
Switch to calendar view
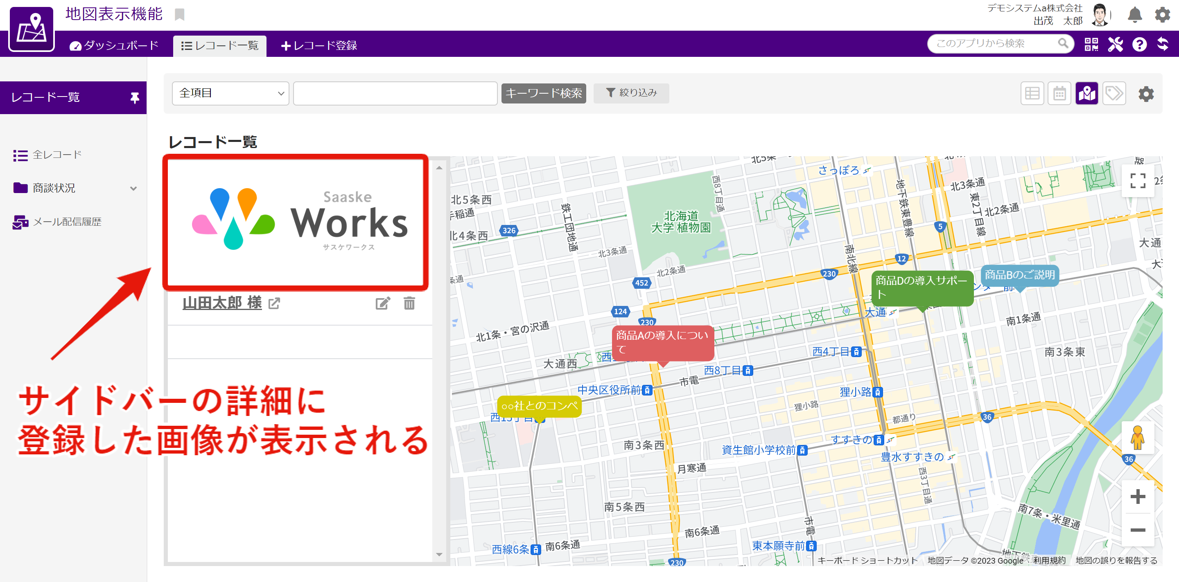click(1059, 94)
